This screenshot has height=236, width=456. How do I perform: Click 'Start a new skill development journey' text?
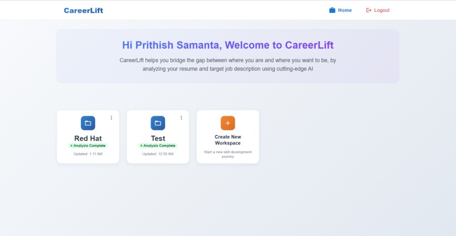pyautogui.click(x=227, y=154)
